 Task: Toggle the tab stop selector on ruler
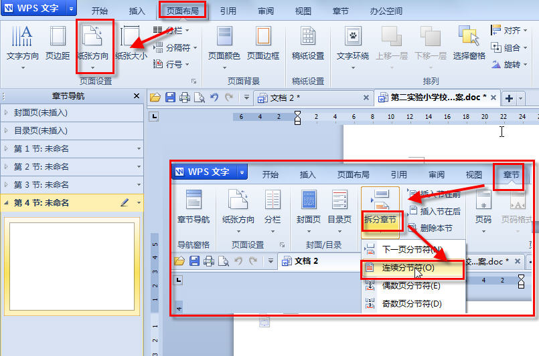click(153, 117)
